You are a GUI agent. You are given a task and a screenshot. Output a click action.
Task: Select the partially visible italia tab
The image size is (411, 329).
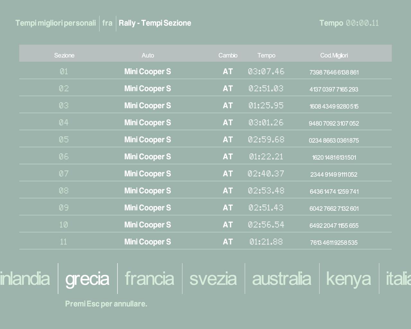(398, 279)
